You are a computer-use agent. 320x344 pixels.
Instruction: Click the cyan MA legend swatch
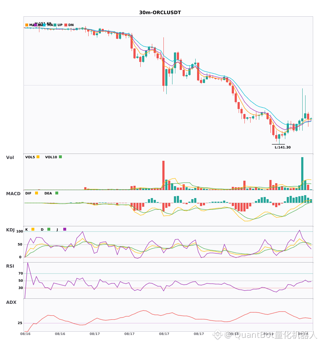tap(44, 25)
